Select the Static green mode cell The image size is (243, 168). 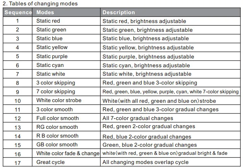pos(66,30)
